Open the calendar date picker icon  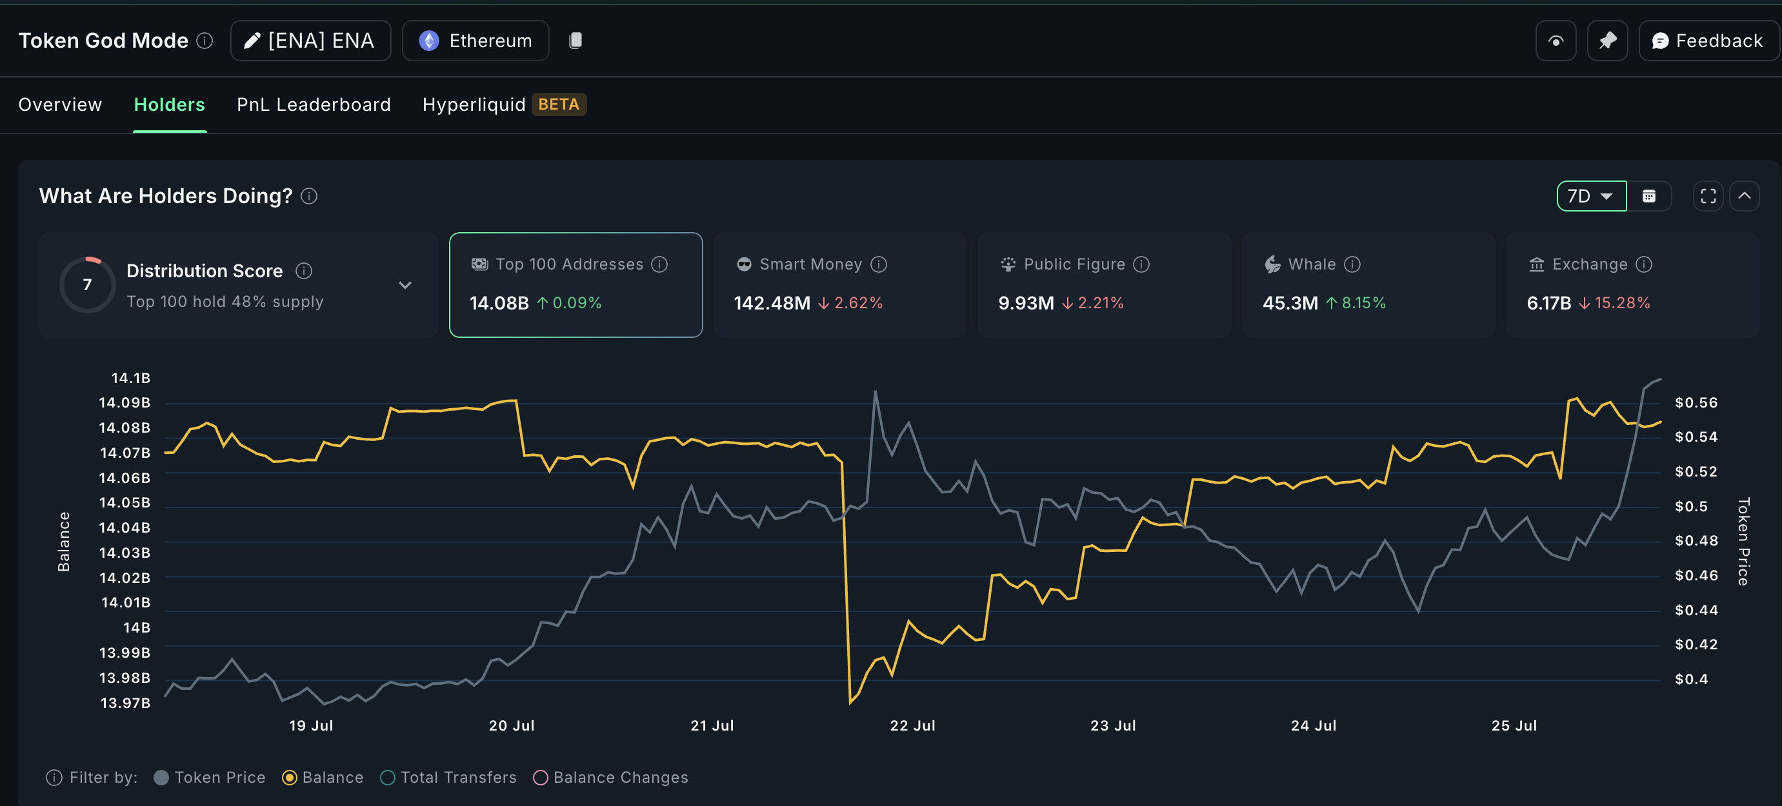(1648, 196)
